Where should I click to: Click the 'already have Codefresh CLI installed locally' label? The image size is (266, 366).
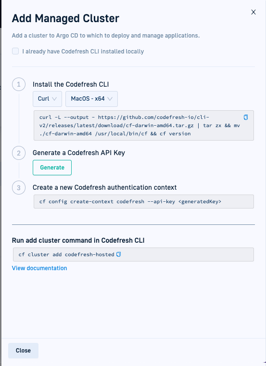coord(83,52)
